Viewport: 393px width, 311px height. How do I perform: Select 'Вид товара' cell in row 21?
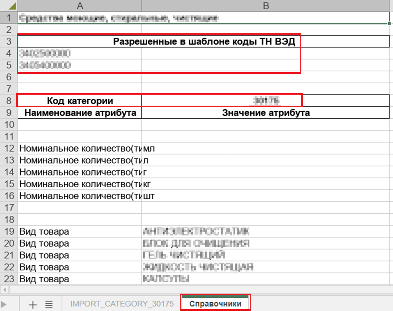pyautogui.click(x=80, y=255)
